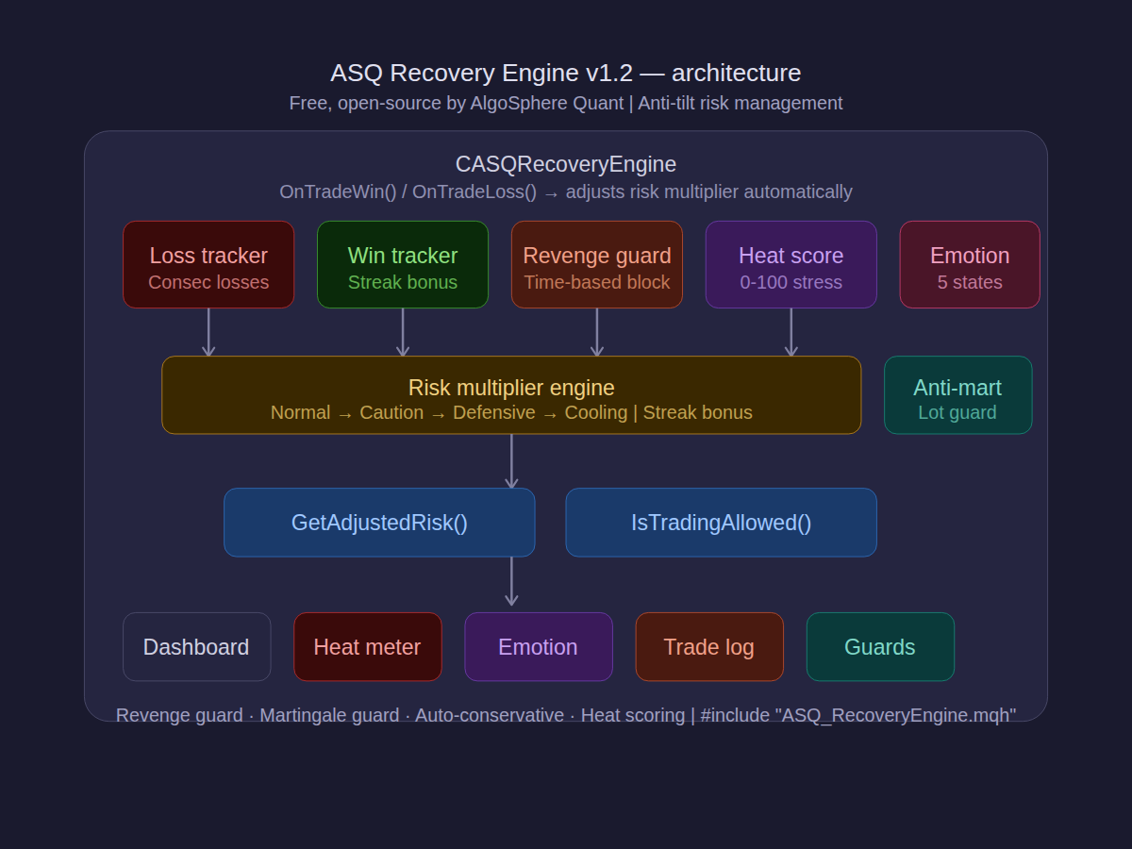This screenshot has width=1132, height=849.
Task: Open the Revenge guard block
Action: click(x=596, y=264)
